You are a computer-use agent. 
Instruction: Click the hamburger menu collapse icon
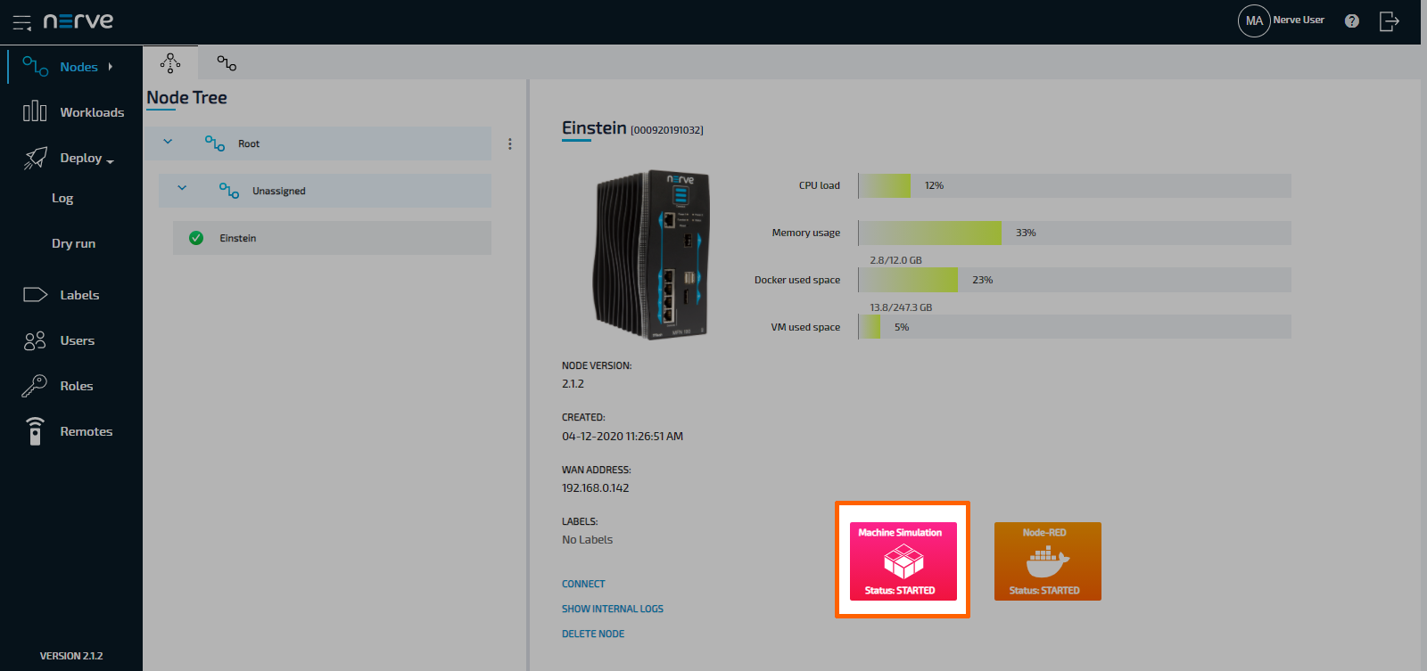tap(21, 22)
